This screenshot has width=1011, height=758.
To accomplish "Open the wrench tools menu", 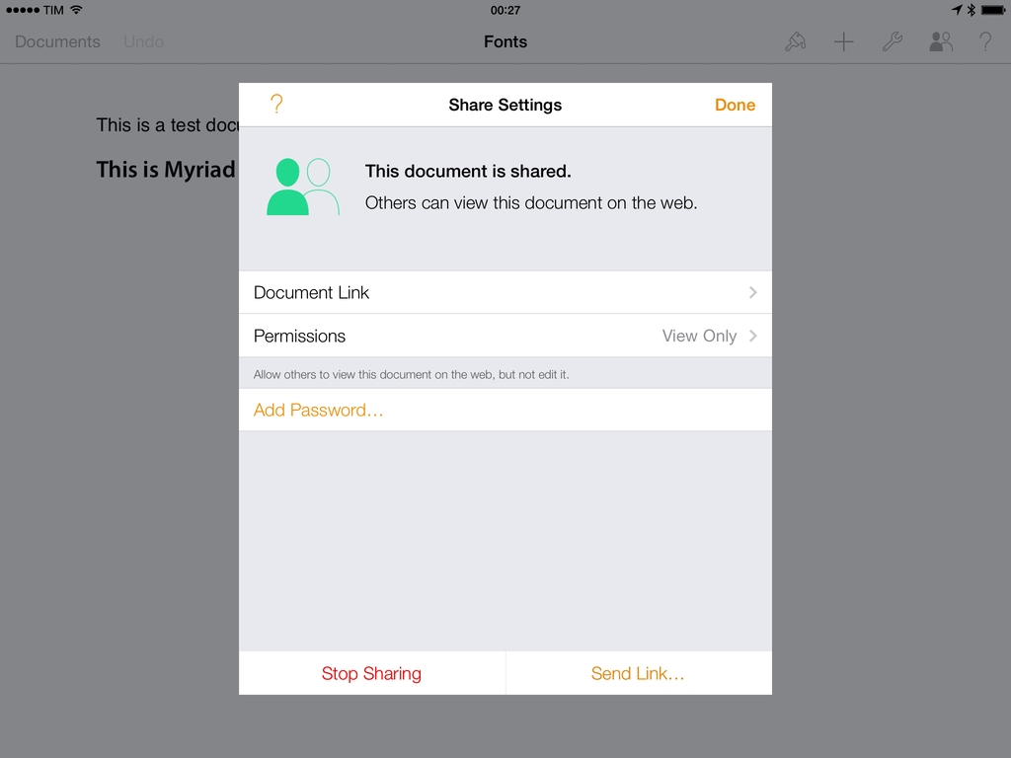I will [x=892, y=41].
